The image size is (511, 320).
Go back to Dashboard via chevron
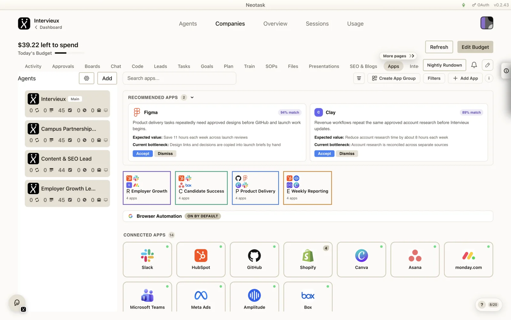36,27
